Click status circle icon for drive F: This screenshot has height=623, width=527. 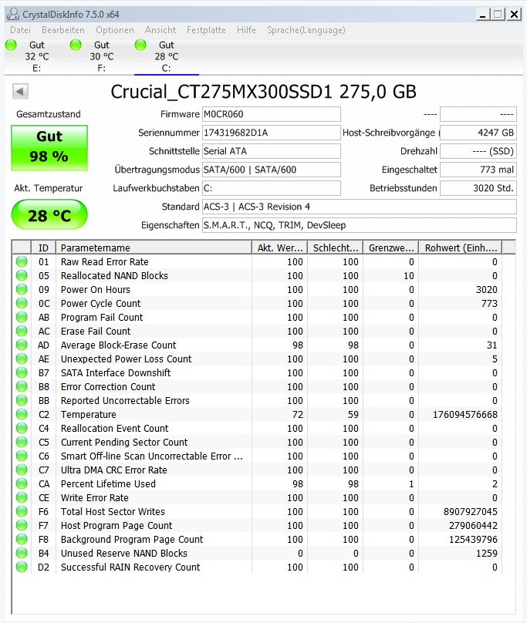coord(76,45)
